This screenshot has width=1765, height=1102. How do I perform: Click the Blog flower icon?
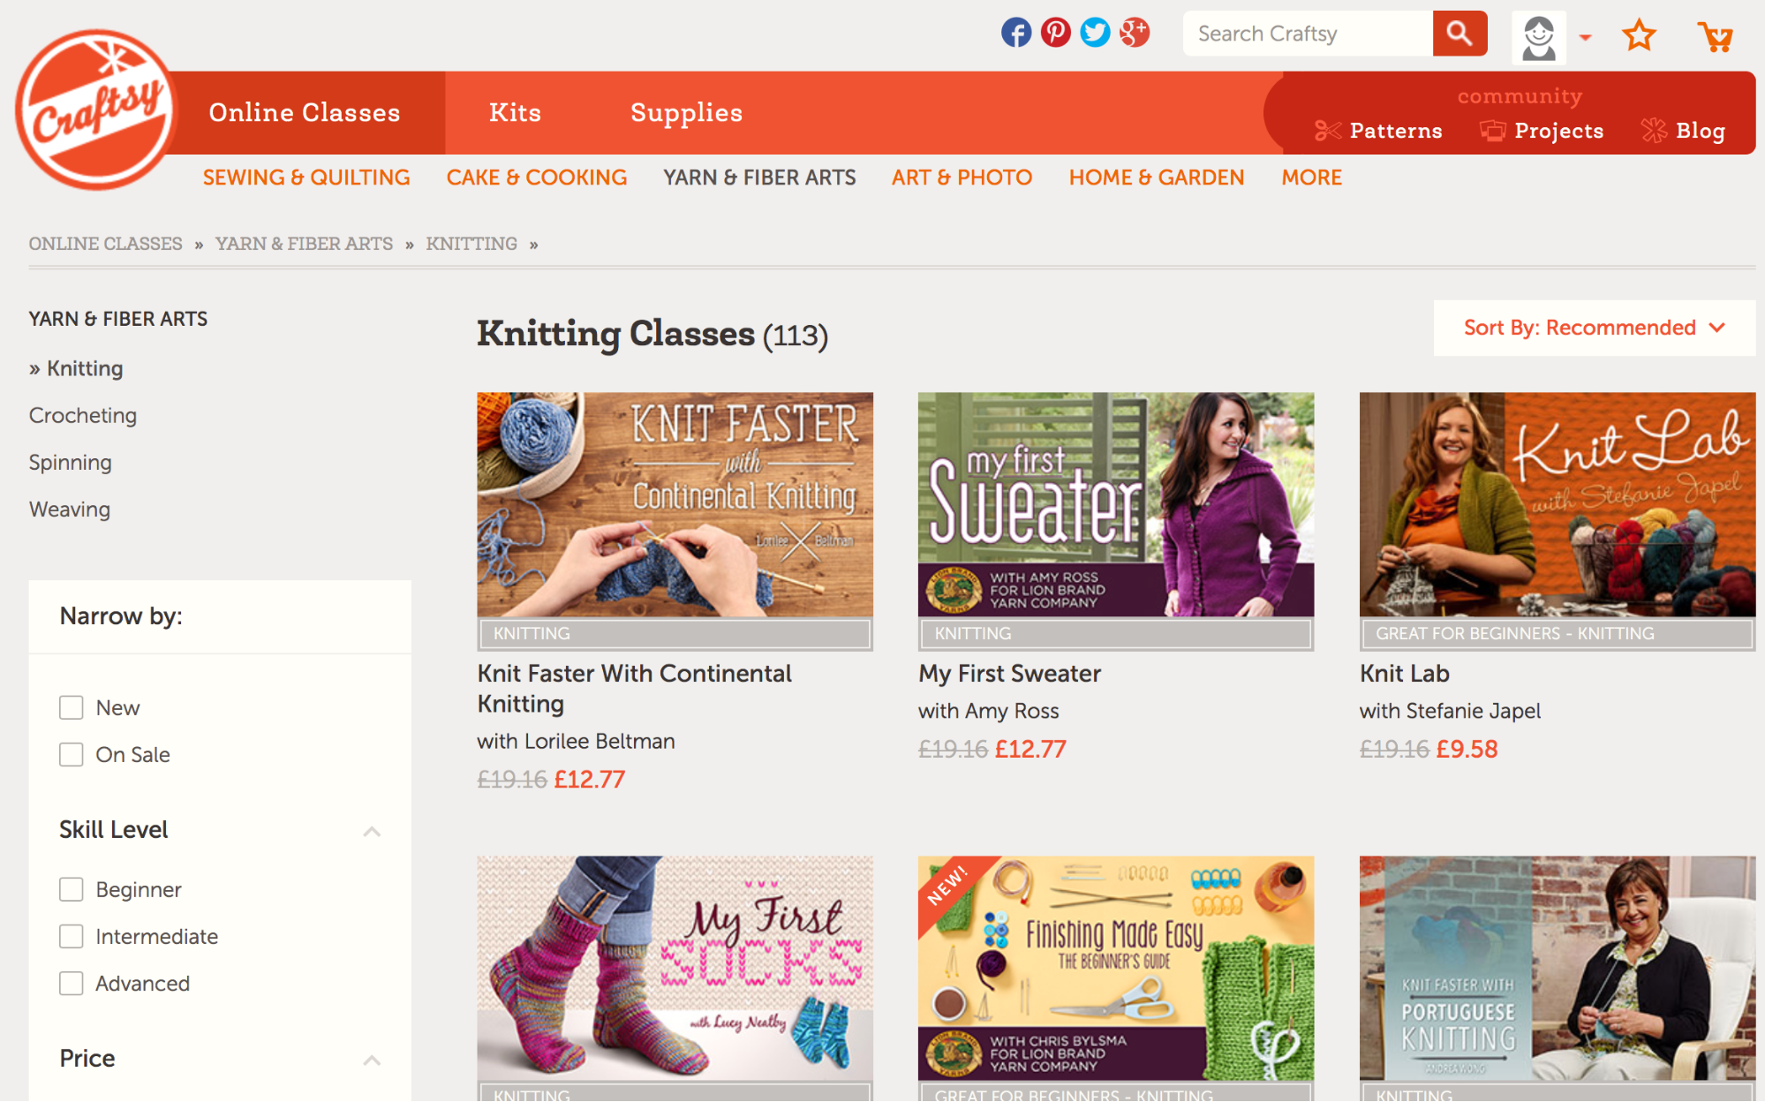tap(1654, 131)
